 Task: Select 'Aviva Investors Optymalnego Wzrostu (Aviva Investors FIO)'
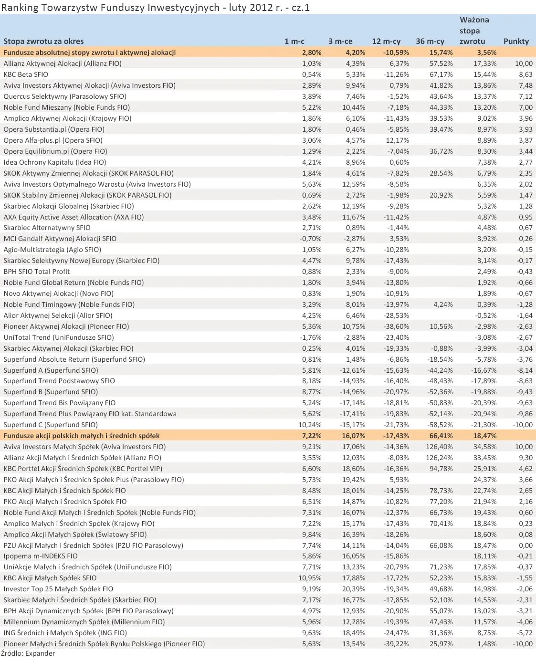pyautogui.click(x=97, y=184)
